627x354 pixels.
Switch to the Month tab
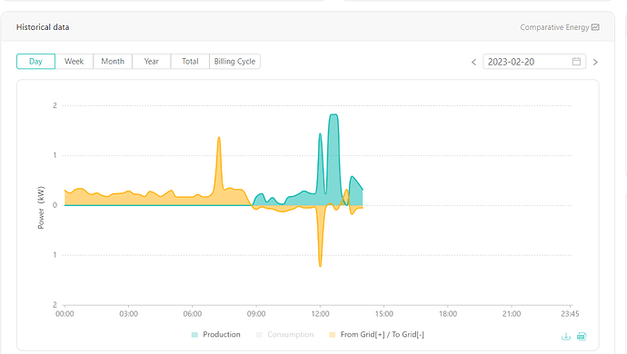point(113,62)
